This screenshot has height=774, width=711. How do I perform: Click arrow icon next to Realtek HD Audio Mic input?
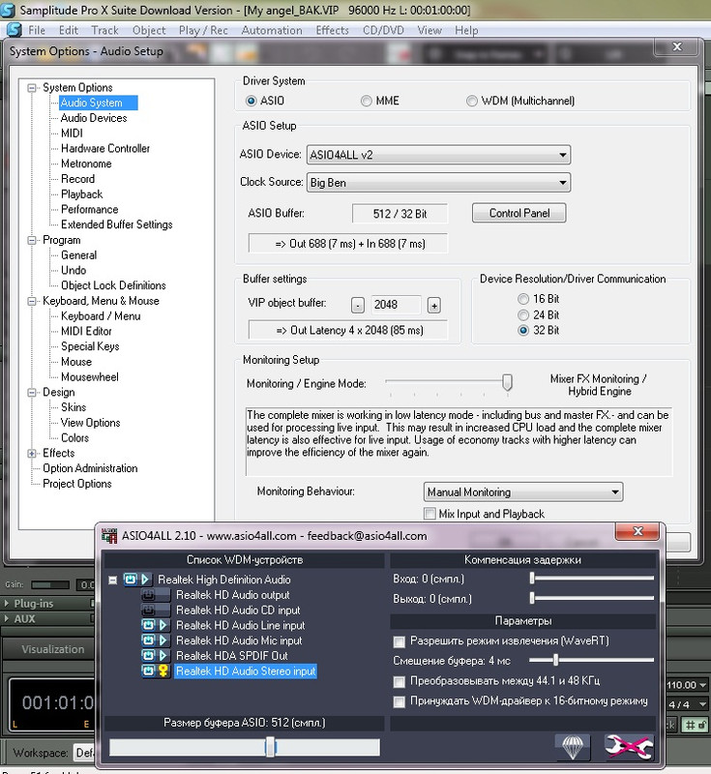(x=163, y=640)
